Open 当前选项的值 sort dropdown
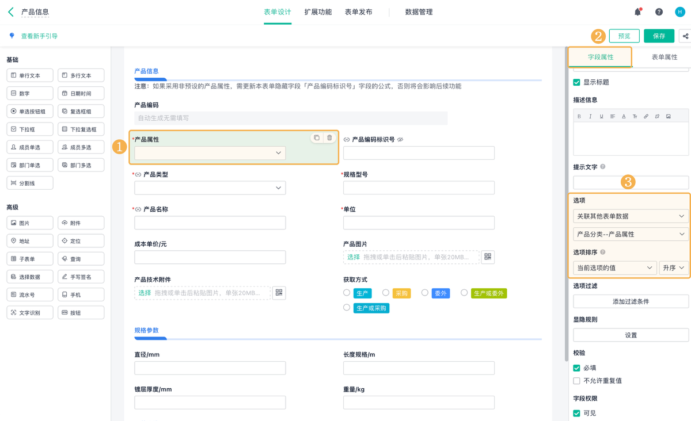The height and width of the screenshot is (421, 691). pos(615,268)
